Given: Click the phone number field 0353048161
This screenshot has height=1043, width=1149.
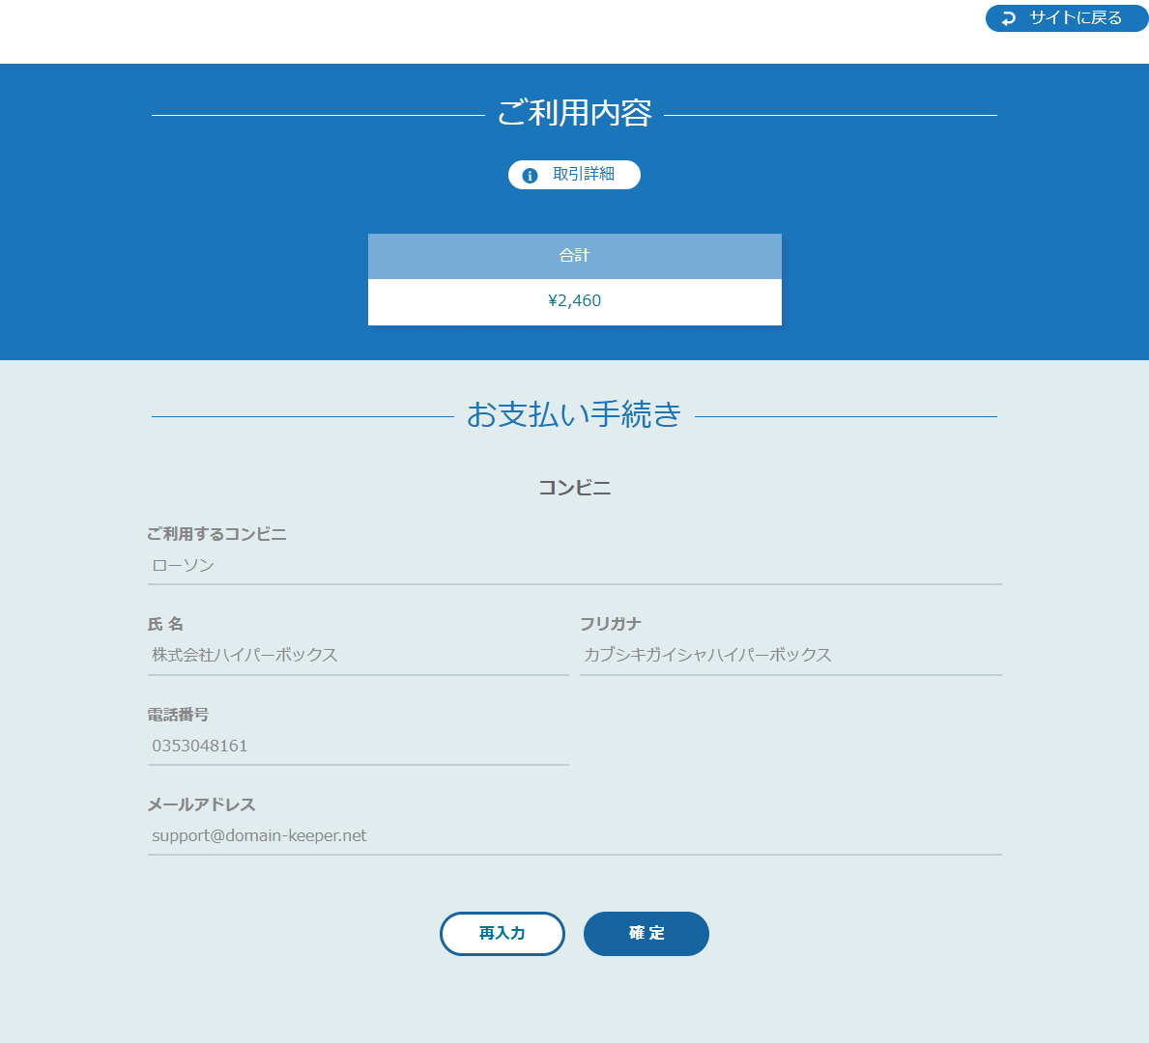Looking at the screenshot, I should [358, 746].
